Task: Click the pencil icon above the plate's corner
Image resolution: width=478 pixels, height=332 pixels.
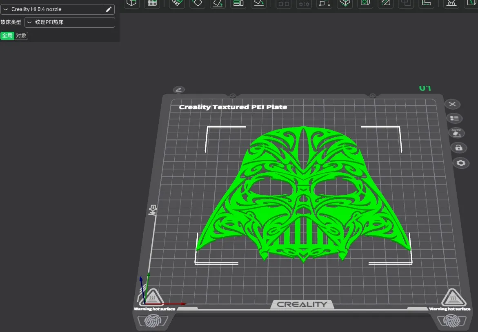Action: pos(179,90)
